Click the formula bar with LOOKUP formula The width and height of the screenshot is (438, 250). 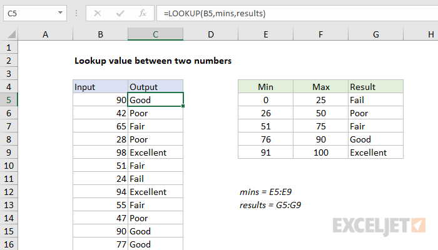click(297, 13)
